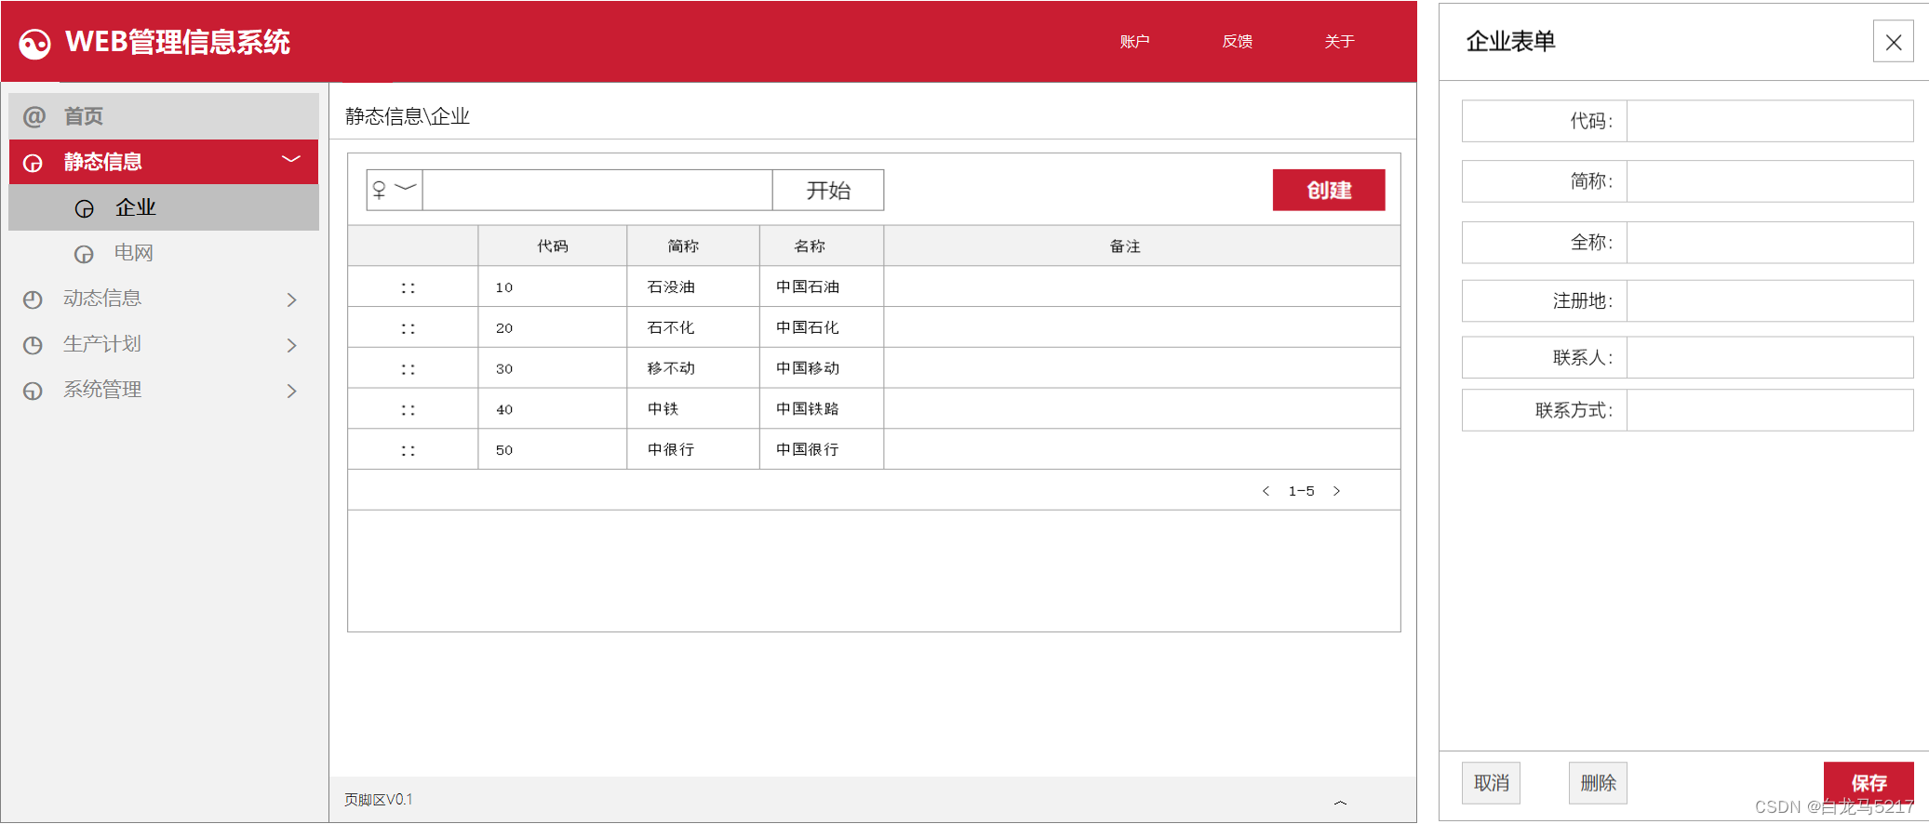Focus the 简称 input field
The height and width of the screenshot is (824, 1929).
[x=1770, y=181]
